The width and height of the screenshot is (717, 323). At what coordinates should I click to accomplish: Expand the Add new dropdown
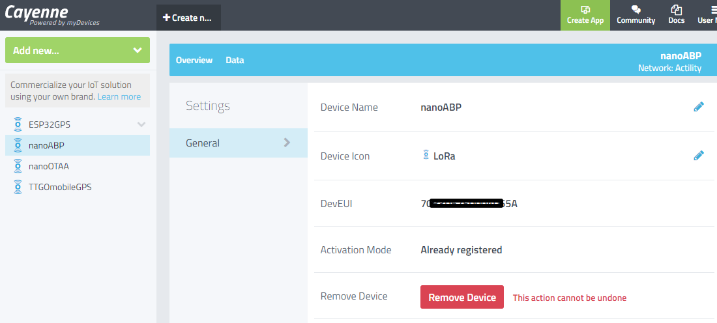tap(78, 50)
